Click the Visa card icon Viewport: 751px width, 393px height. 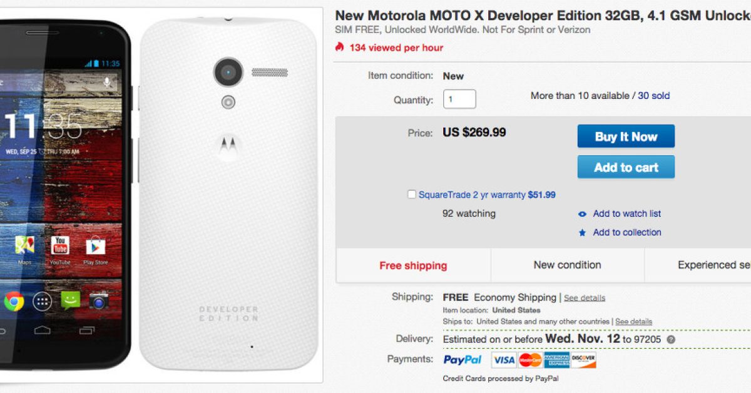[503, 360]
